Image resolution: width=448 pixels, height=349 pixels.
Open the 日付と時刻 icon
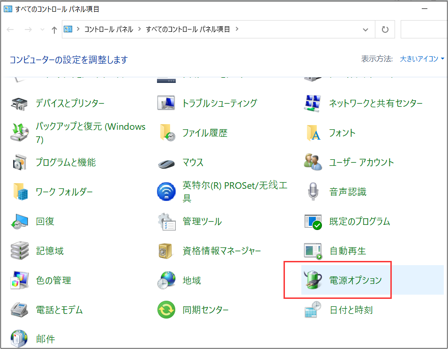pyautogui.click(x=313, y=310)
